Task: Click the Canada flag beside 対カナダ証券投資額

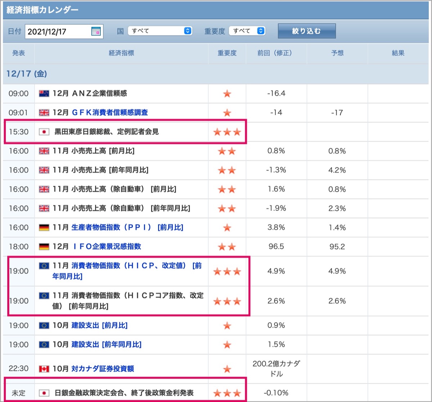Action: [44, 369]
